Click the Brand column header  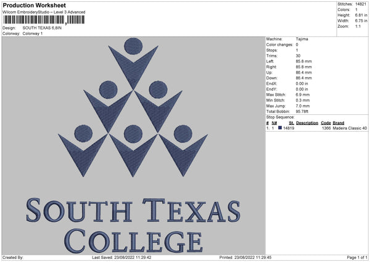[x=339, y=123]
